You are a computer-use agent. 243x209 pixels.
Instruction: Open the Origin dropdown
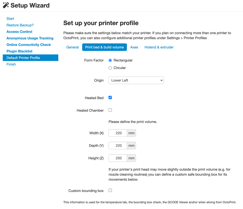coord(136,80)
